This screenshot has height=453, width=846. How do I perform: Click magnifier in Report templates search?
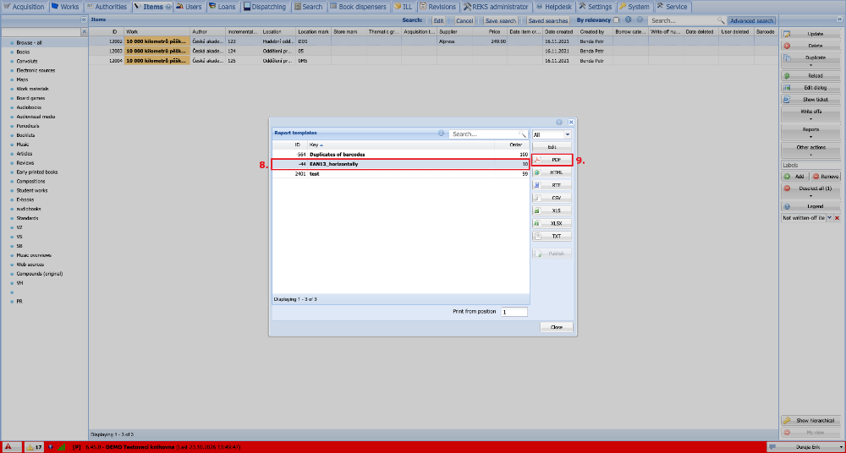pos(522,134)
